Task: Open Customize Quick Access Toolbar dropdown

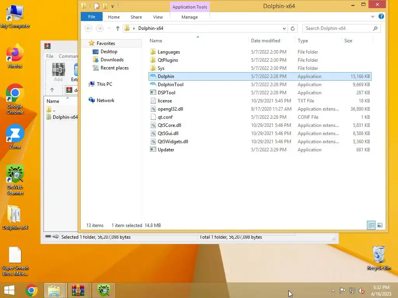Action: (112, 6)
